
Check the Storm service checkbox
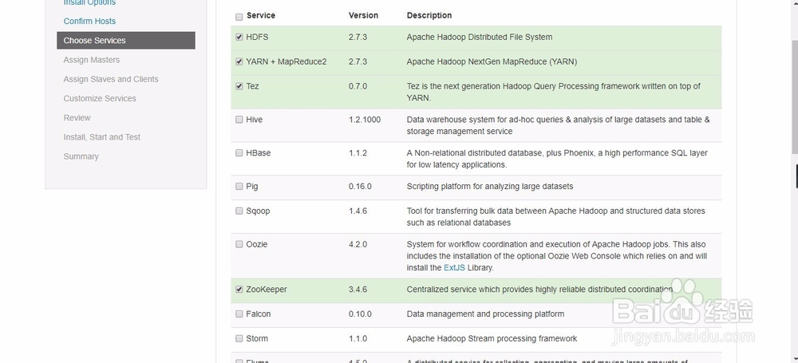pyautogui.click(x=239, y=338)
